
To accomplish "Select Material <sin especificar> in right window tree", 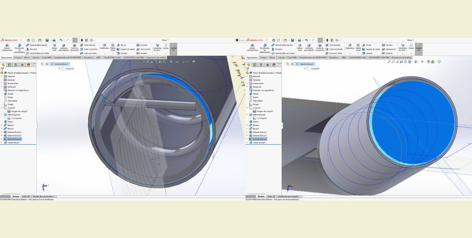I will click(262, 90).
